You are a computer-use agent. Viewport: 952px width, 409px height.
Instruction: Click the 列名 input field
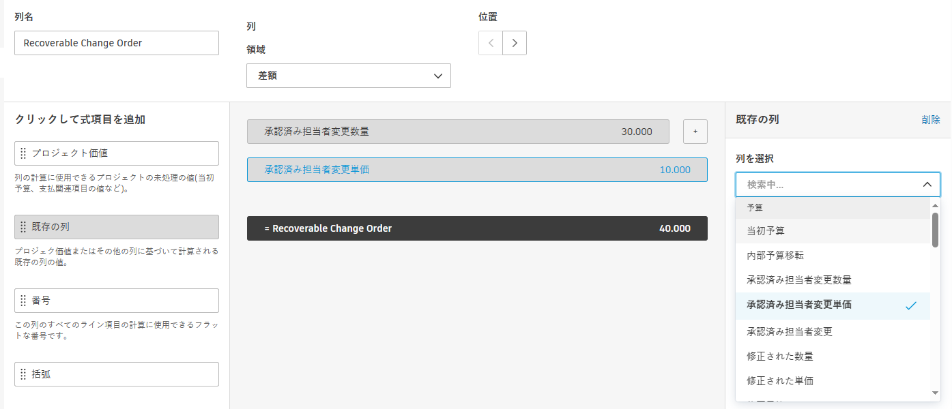click(117, 43)
